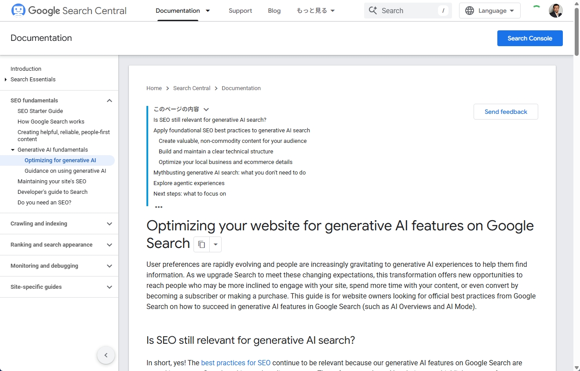580x371 pixels.
Task: Open the user profile avatar
Action: (556, 11)
